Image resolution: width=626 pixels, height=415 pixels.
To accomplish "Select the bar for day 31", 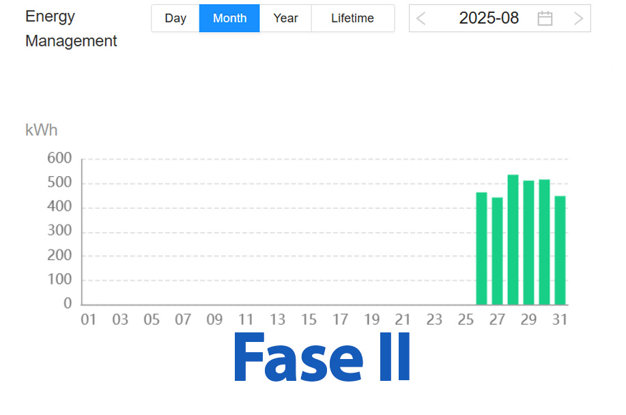I will tap(560, 249).
